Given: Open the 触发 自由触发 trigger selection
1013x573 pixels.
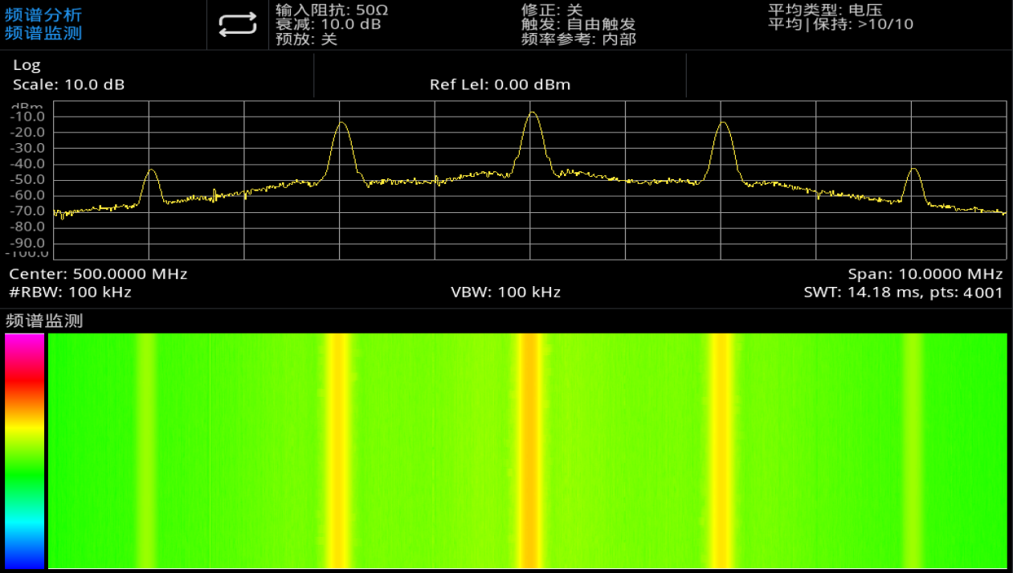Looking at the screenshot, I should pos(578,25).
